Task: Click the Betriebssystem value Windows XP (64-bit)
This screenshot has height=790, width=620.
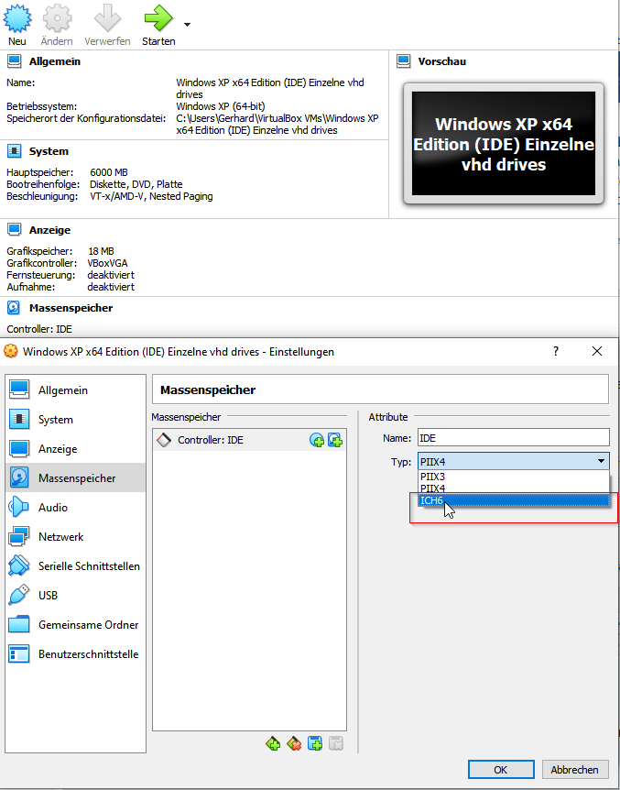Action: coord(221,106)
